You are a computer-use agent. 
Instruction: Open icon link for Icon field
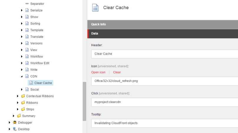pyautogui.click(x=98, y=72)
